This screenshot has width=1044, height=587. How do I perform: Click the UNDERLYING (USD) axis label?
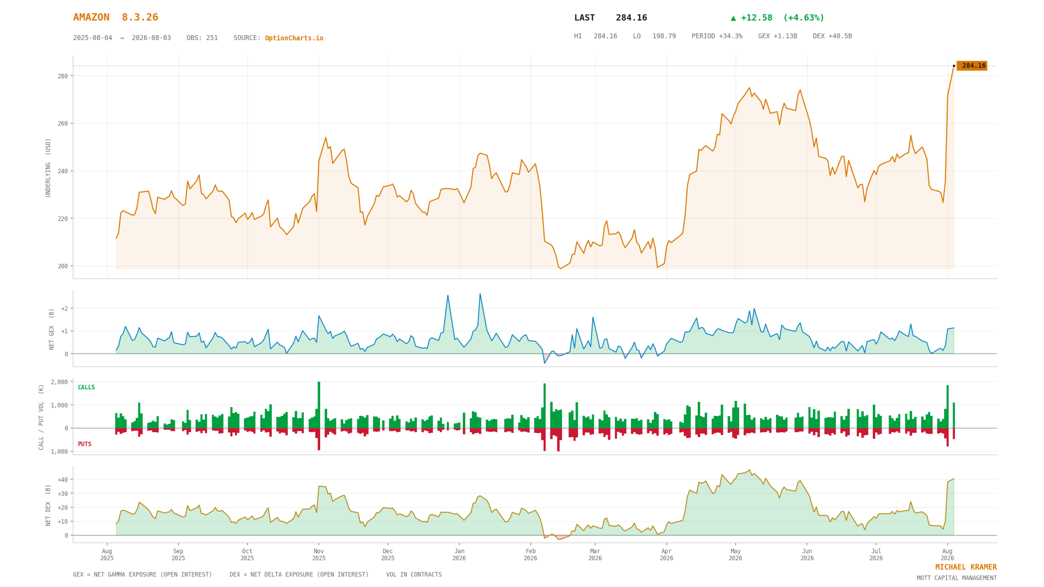48,168
